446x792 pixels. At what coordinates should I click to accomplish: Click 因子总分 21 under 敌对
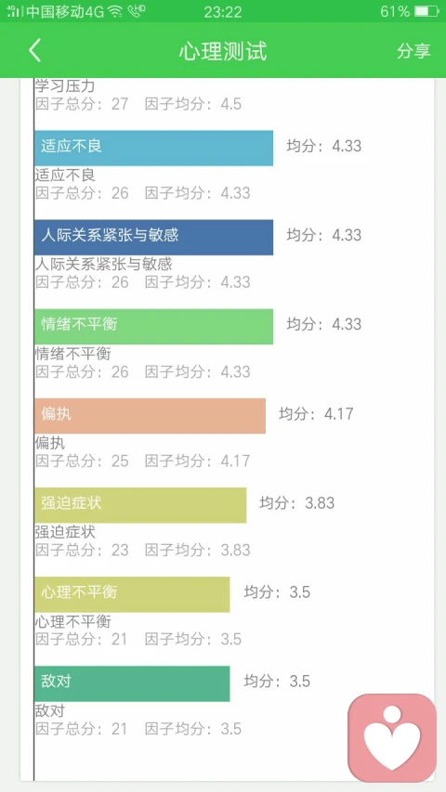pos(82,728)
